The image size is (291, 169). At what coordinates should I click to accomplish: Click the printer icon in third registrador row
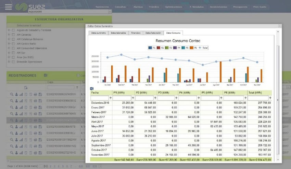coord(36,107)
